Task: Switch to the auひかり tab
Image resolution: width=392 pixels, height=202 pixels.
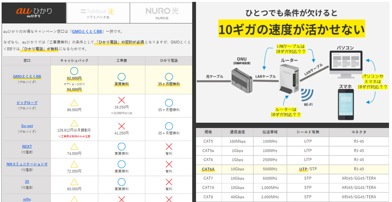Action: [x=34, y=13]
